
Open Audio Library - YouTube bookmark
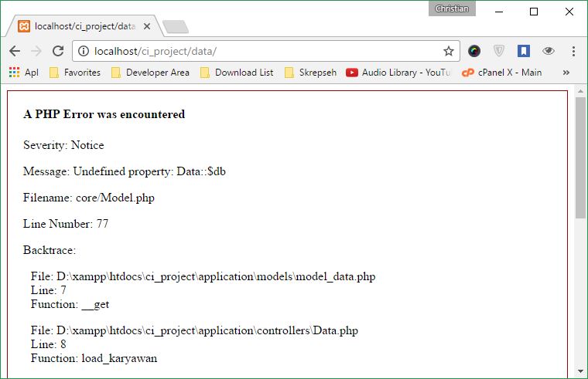398,73
